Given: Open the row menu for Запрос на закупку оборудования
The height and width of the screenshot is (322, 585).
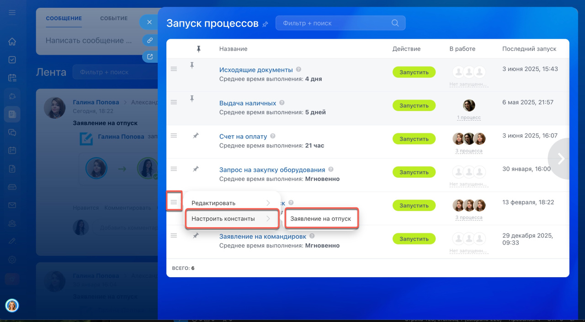Looking at the screenshot, I should pyautogui.click(x=174, y=169).
